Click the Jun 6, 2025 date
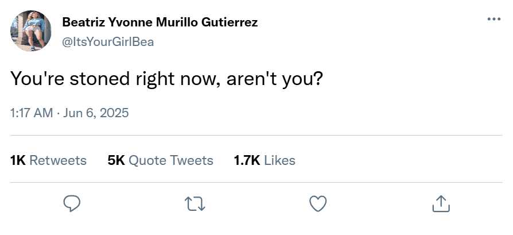The width and height of the screenshot is (513, 235). coord(96,112)
